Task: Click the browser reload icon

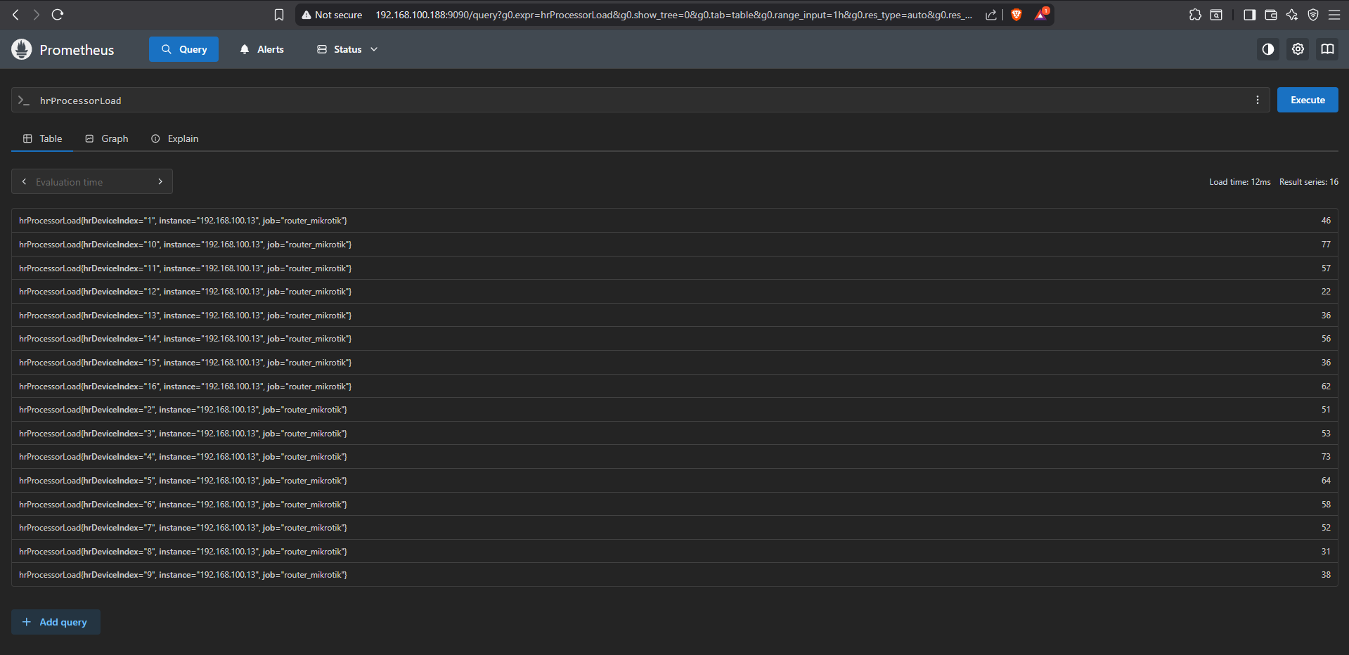Action: click(58, 15)
